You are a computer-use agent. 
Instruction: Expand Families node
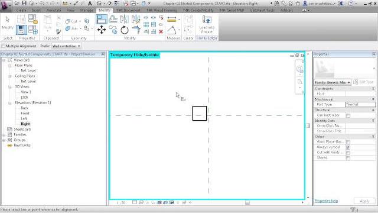tap(4, 135)
